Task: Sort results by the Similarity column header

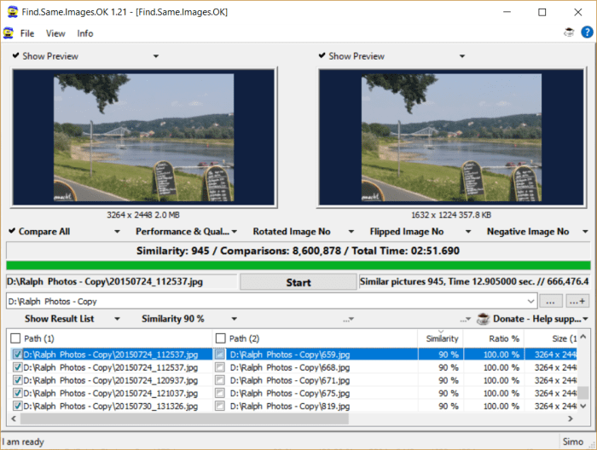Action: [x=442, y=338]
